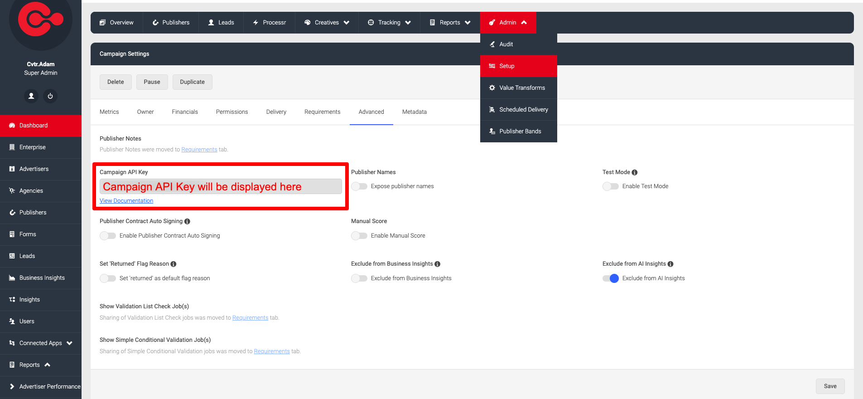863x399 pixels.
Task: Switch to the Permissions tab
Action: pyautogui.click(x=232, y=112)
